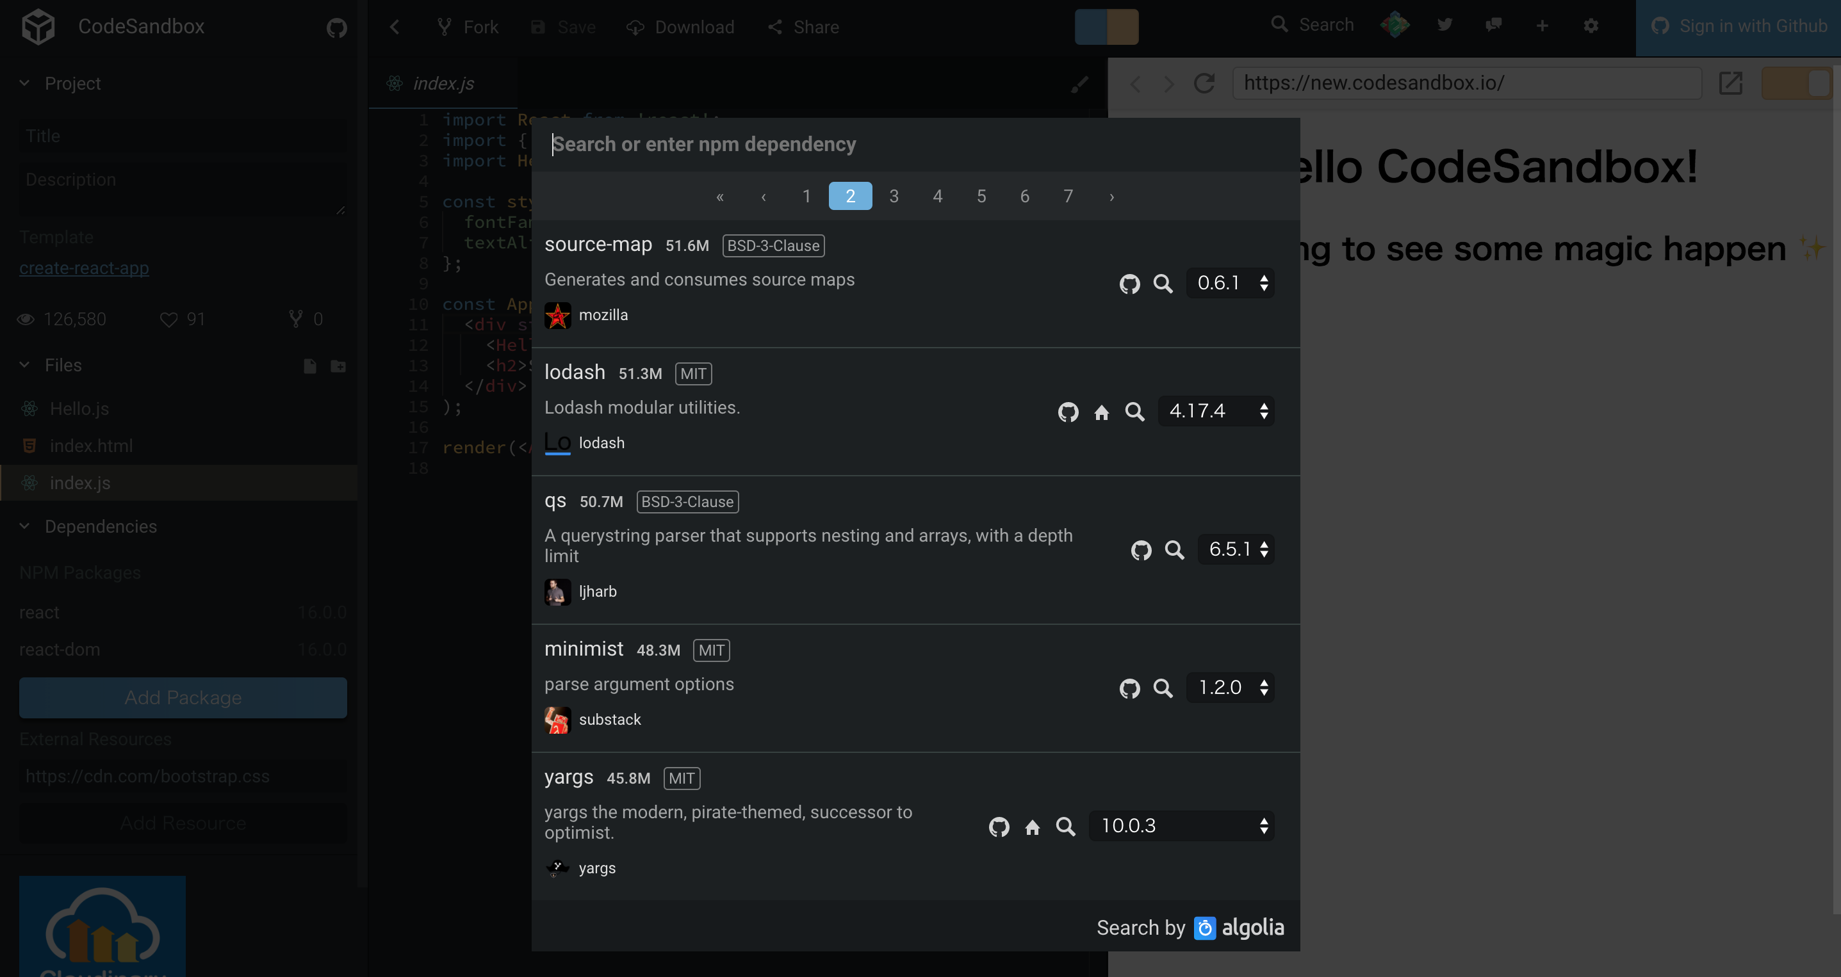Click magnifier icon in yargs row
The height and width of the screenshot is (977, 1841).
click(x=1065, y=827)
